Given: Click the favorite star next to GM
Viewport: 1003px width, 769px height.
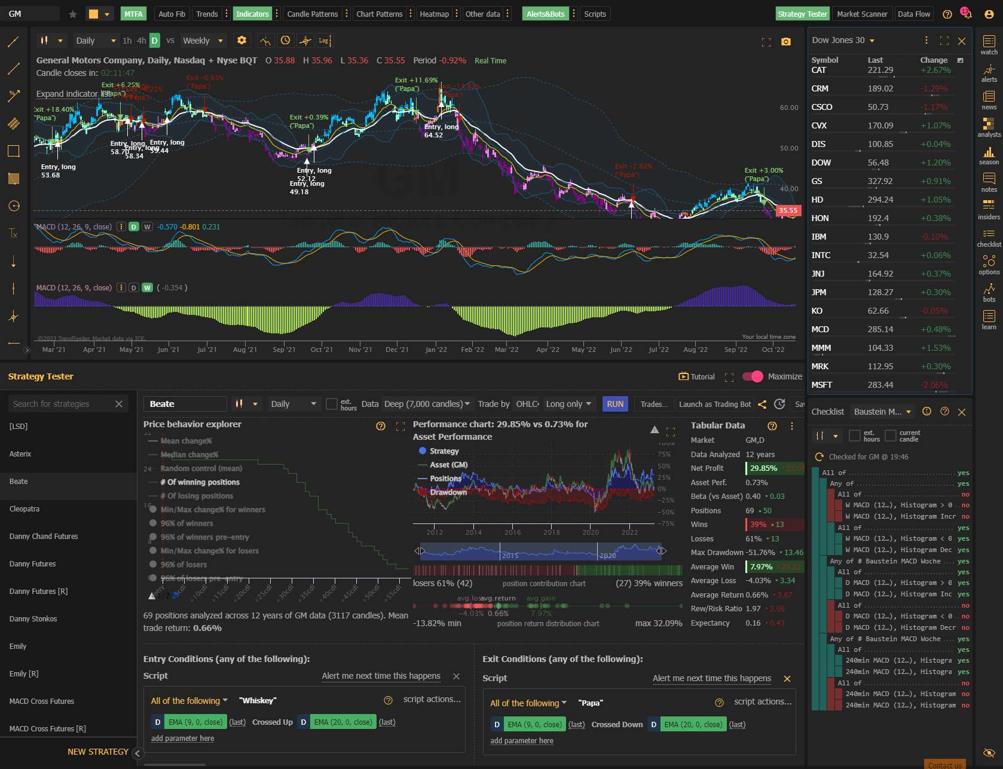Looking at the screenshot, I should tap(73, 14).
